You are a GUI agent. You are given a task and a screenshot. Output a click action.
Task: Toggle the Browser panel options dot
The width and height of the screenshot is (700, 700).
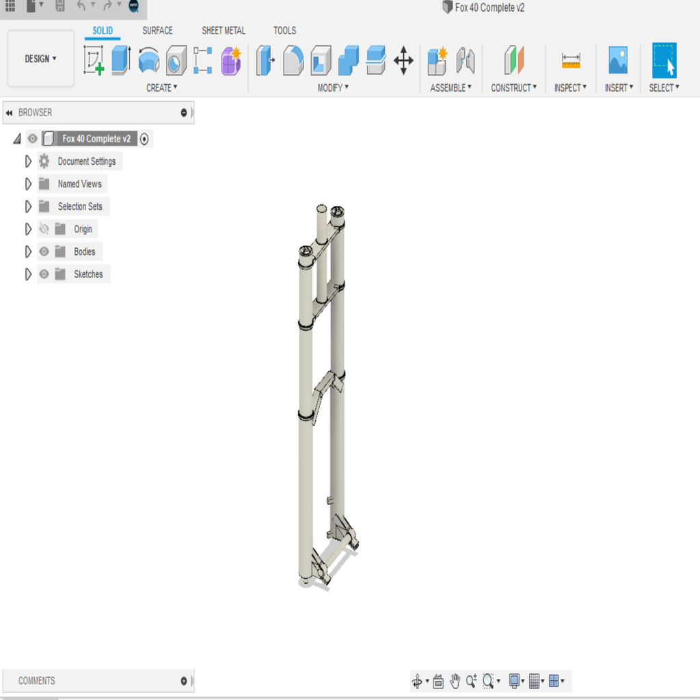(x=183, y=113)
